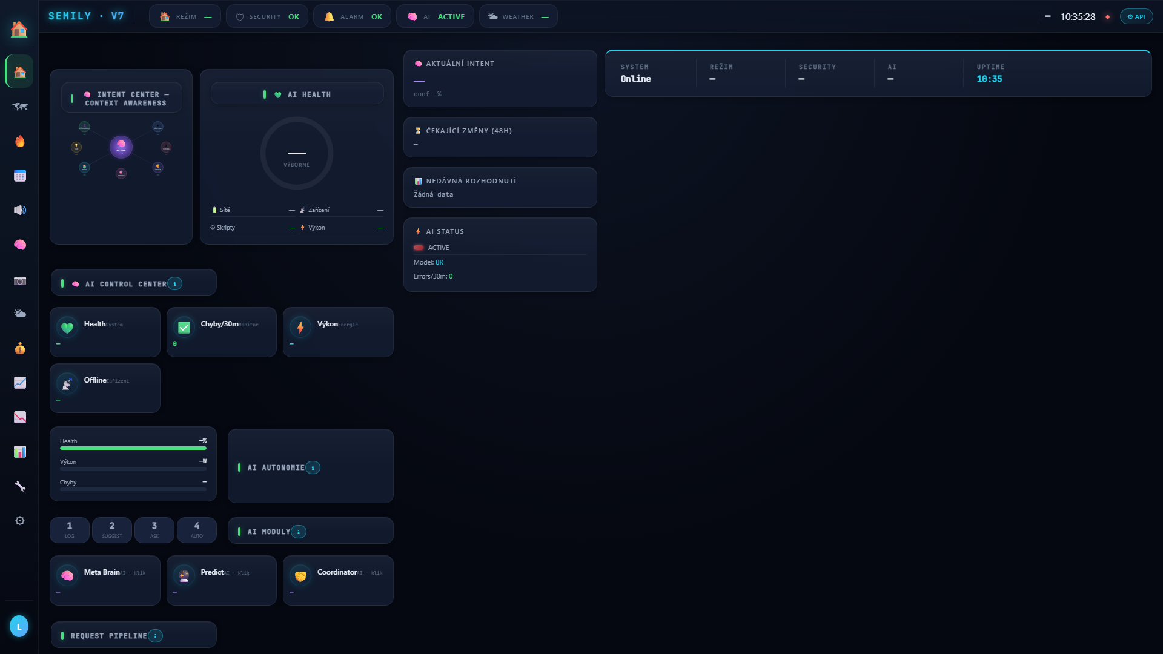
Task: Click the 10:35:28 clock in header
Action: coord(1078,16)
